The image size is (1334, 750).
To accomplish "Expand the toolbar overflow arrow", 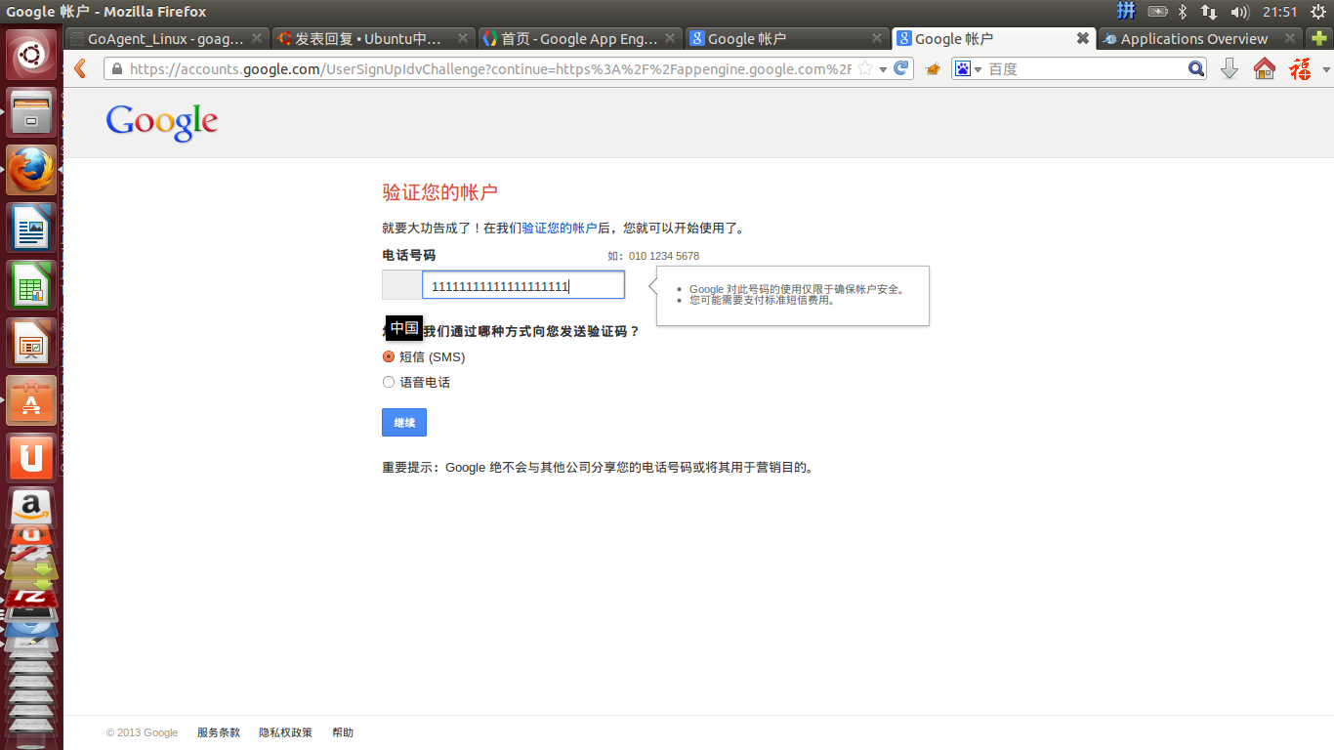I will point(1326,70).
